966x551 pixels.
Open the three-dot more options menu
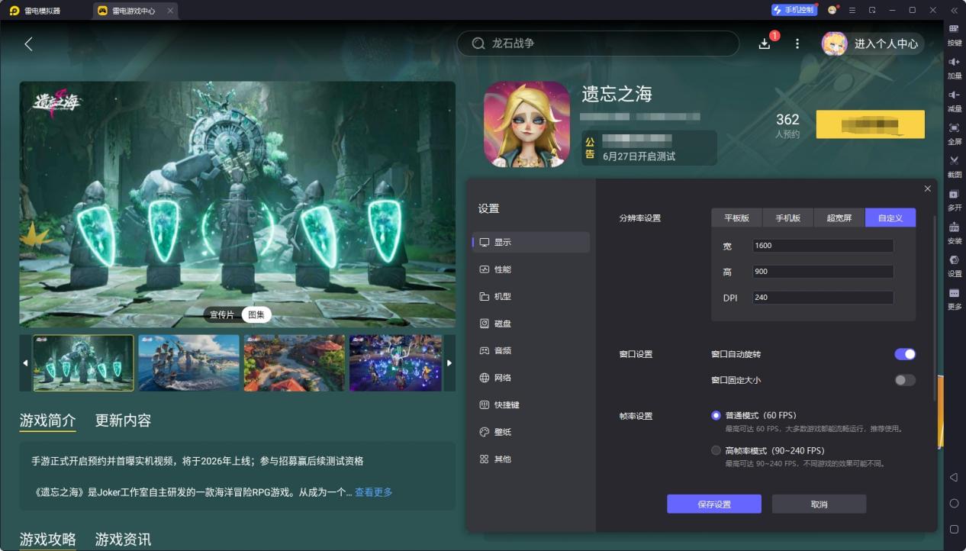click(x=797, y=44)
